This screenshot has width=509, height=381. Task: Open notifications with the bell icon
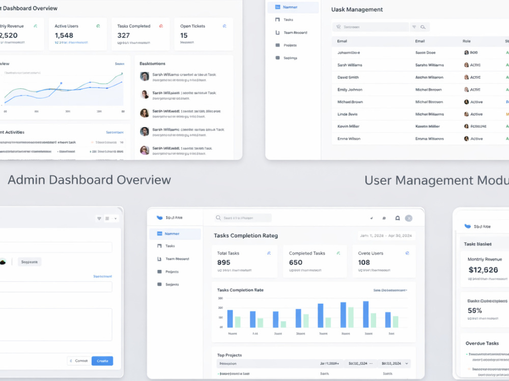coord(398,218)
